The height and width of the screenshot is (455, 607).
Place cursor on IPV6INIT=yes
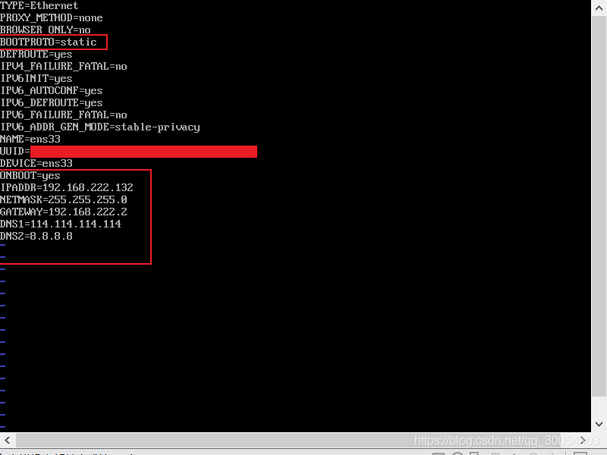click(x=36, y=78)
